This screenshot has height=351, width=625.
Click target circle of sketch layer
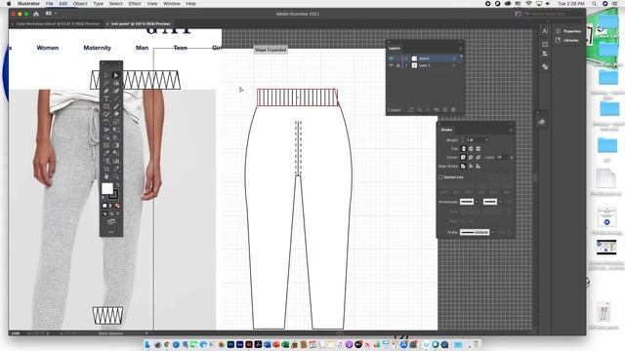(453, 58)
